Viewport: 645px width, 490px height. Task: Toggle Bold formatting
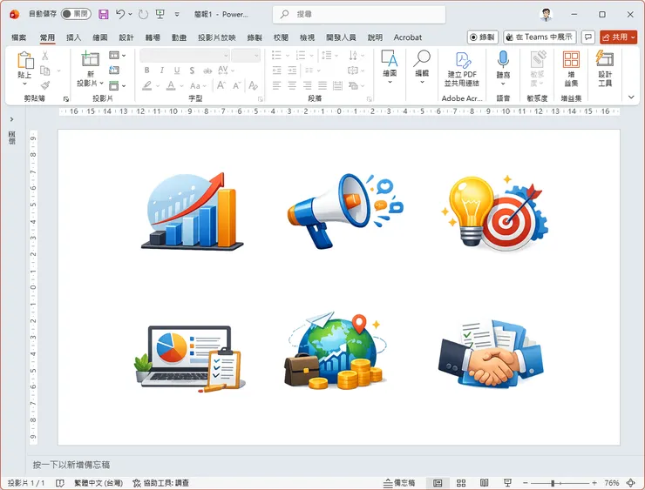[x=146, y=70]
